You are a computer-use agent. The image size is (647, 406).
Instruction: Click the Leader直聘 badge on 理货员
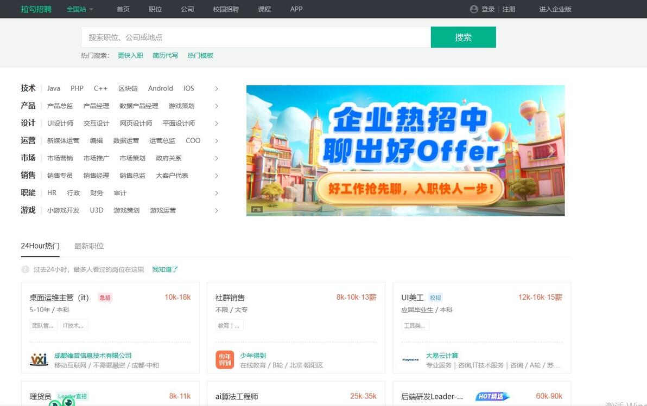73,396
